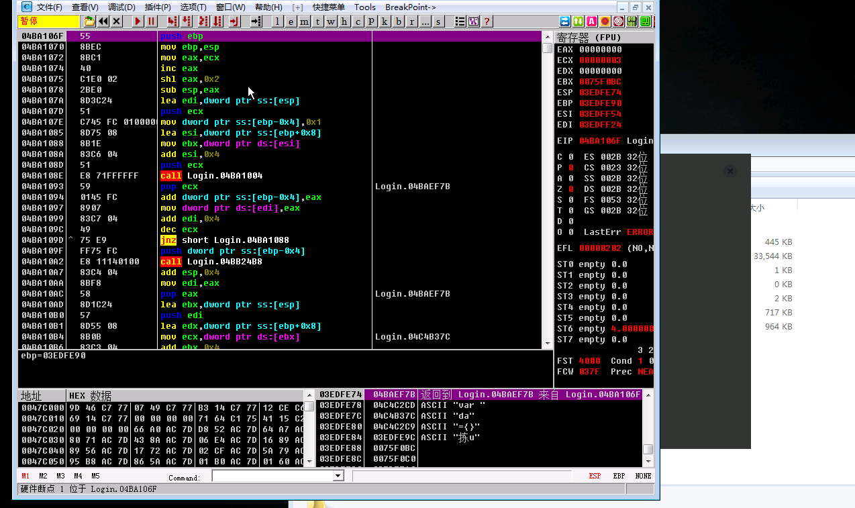Screen dimensions: 855x508
Task: Click the Restart program rewind icon
Action: (103, 21)
